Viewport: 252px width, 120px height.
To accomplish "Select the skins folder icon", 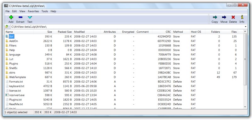I will coord(7,73).
